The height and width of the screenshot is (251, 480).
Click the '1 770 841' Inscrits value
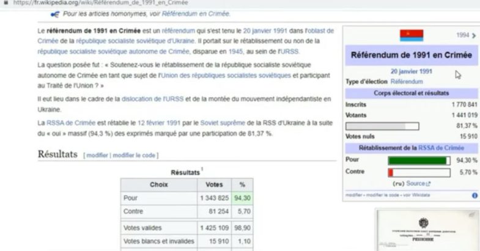[x=464, y=104]
